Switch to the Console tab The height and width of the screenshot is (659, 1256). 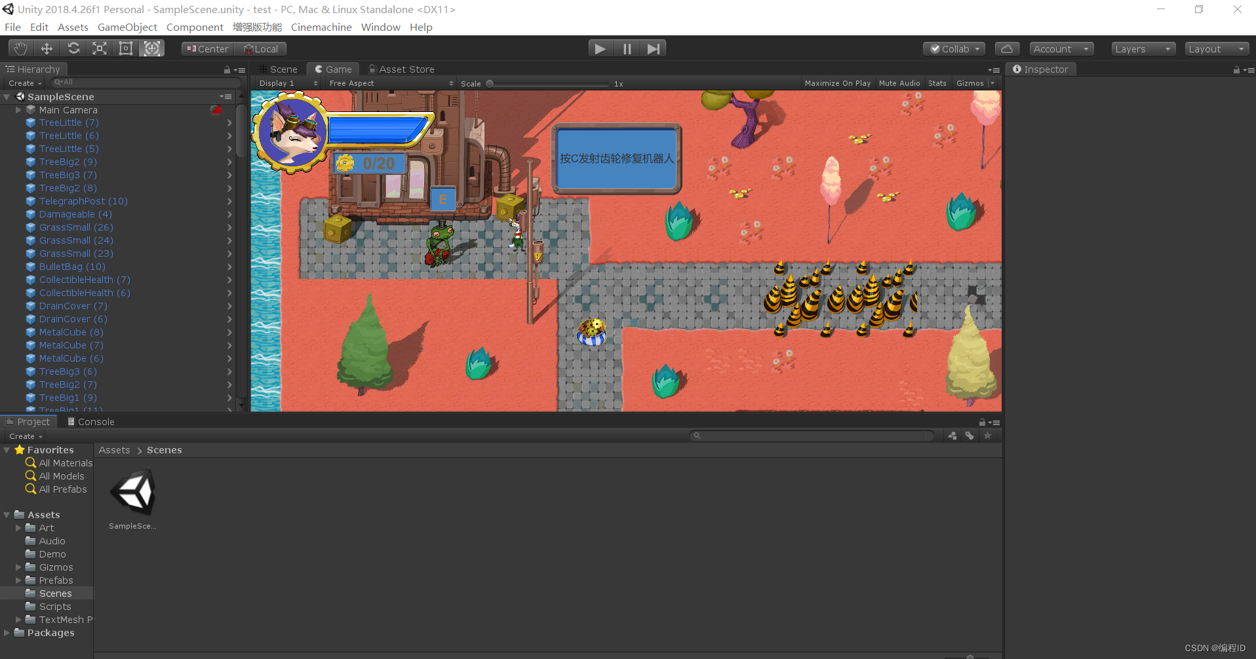[90, 421]
